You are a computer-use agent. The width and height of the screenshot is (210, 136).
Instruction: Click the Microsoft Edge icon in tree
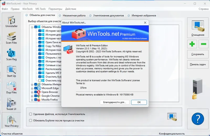[39, 88]
